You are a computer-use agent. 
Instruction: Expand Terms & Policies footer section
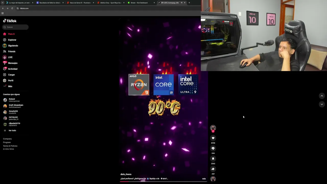click(x=10, y=146)
